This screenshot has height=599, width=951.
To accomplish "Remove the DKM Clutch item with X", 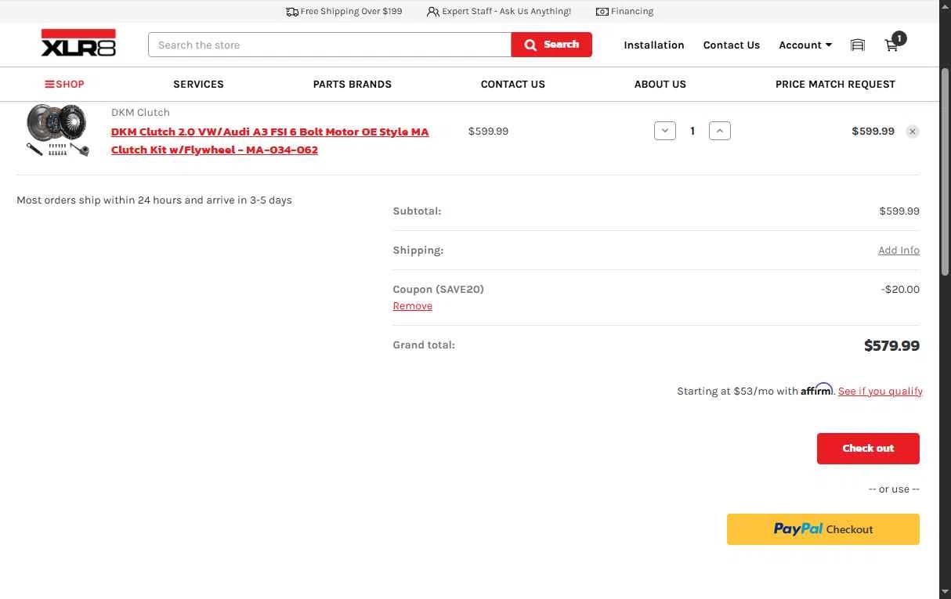I will click(x=913, y=132).
